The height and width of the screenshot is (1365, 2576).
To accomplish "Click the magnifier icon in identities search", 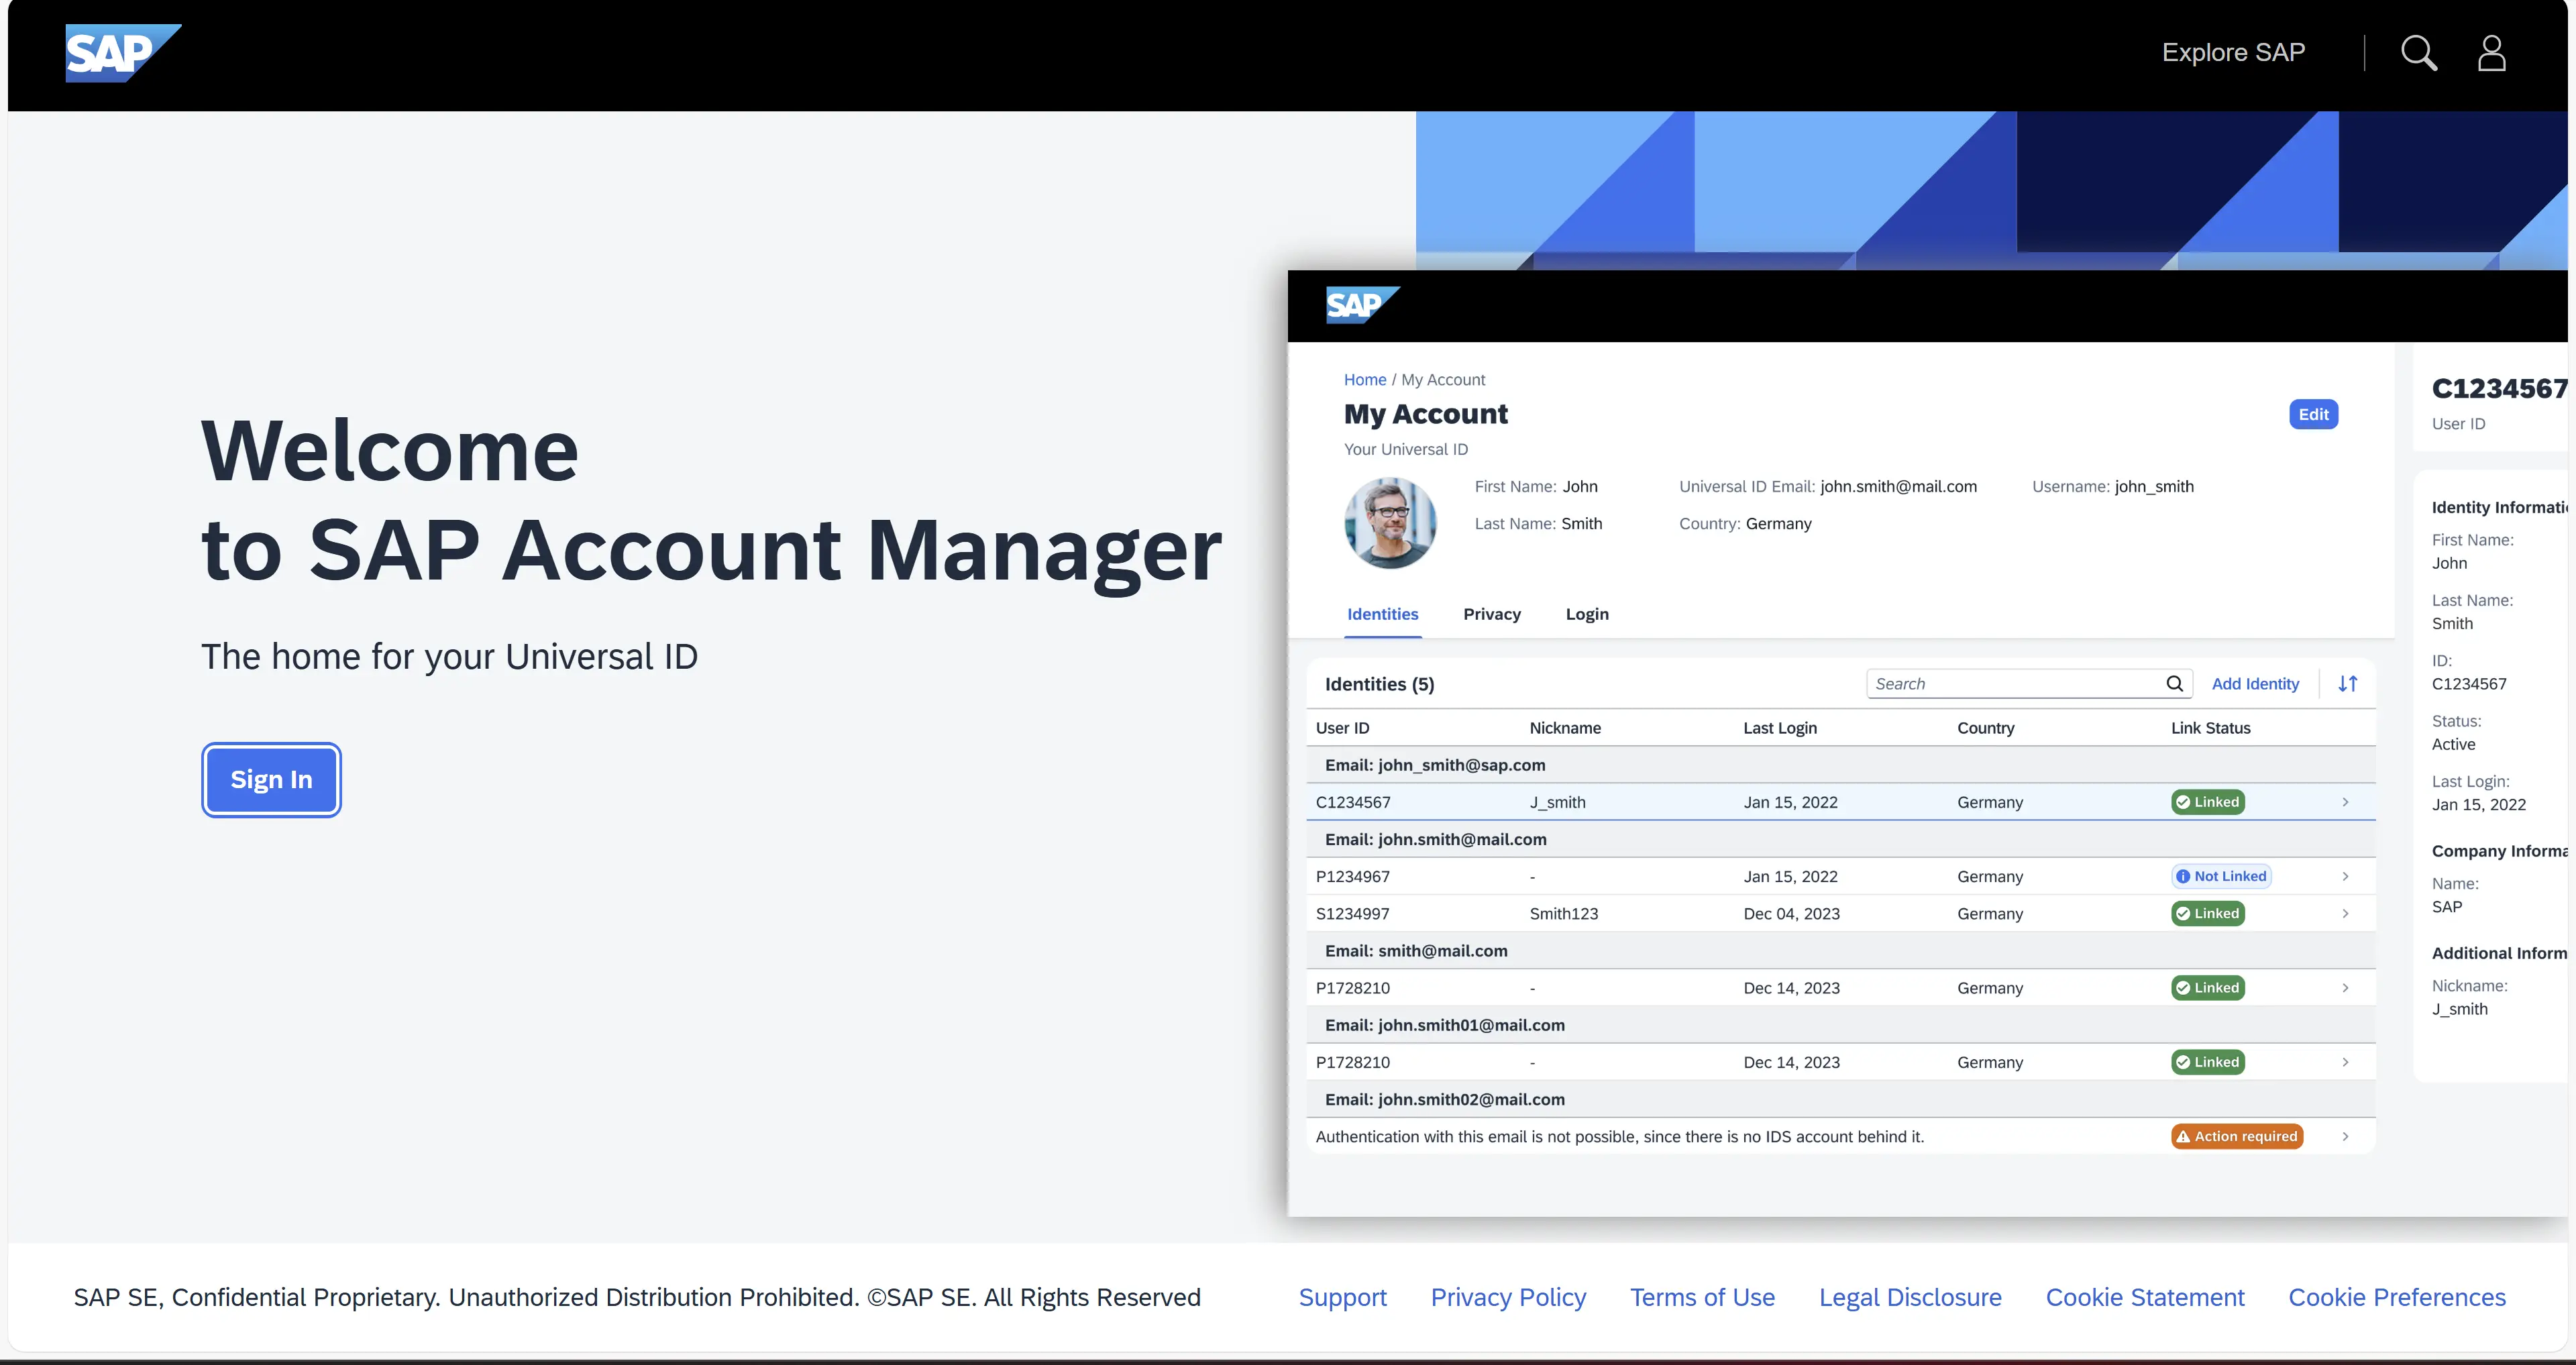I will point(2174,684).
